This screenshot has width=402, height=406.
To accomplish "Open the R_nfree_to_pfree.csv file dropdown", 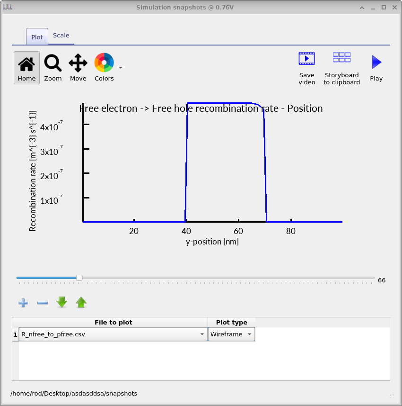I will [202, 334].
